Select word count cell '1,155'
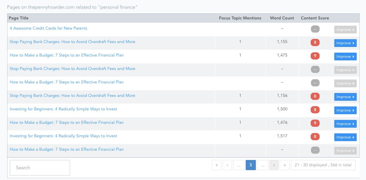 click(282, 42)
